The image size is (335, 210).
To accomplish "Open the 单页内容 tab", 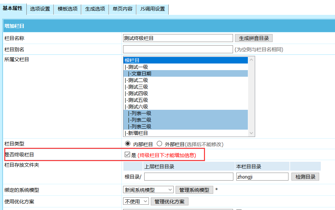I will (123, 9).
